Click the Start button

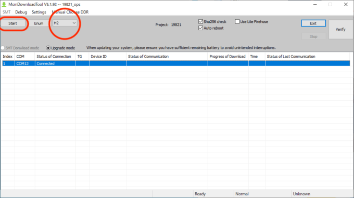(12, 23)
